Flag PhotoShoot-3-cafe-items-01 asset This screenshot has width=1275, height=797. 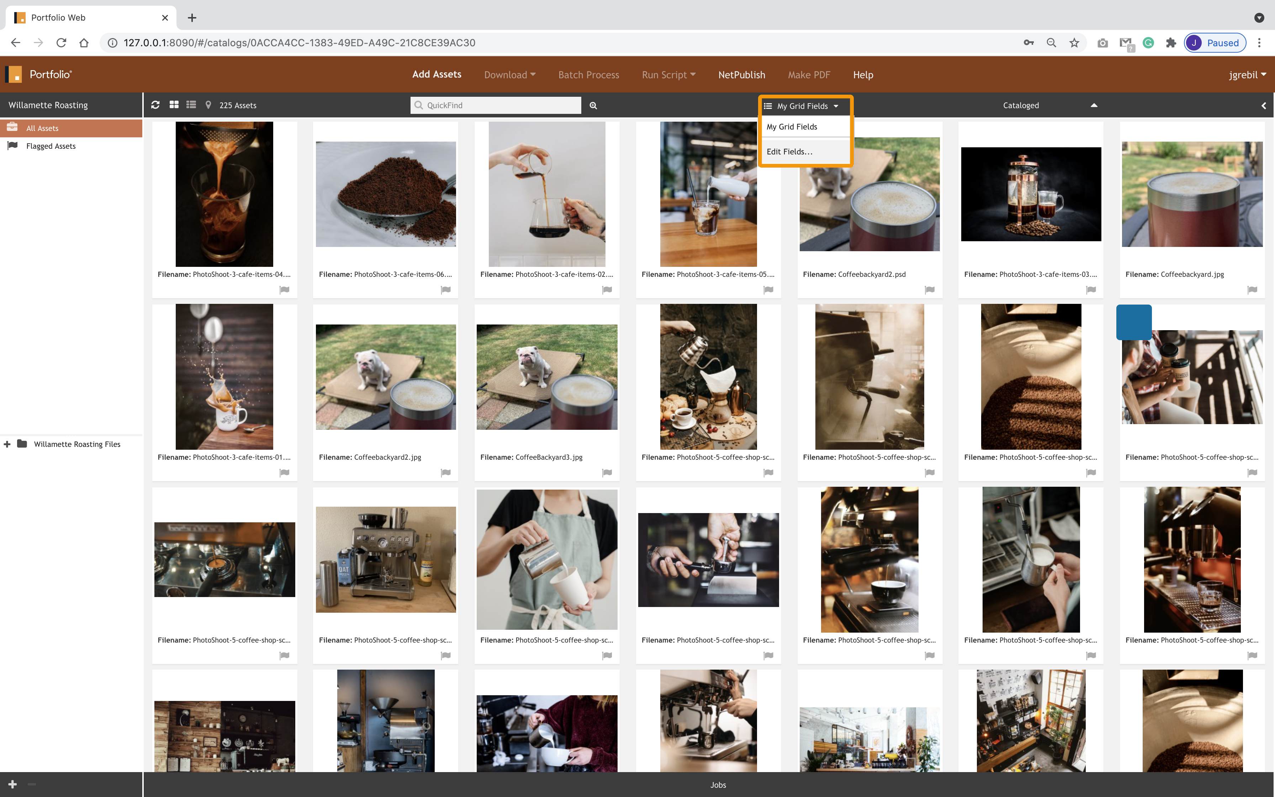pyautogui.click(x=285, y=472)
